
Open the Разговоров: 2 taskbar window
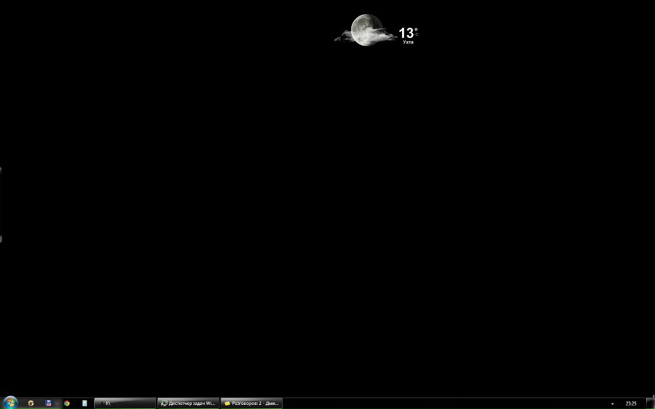tap(252, 403)
